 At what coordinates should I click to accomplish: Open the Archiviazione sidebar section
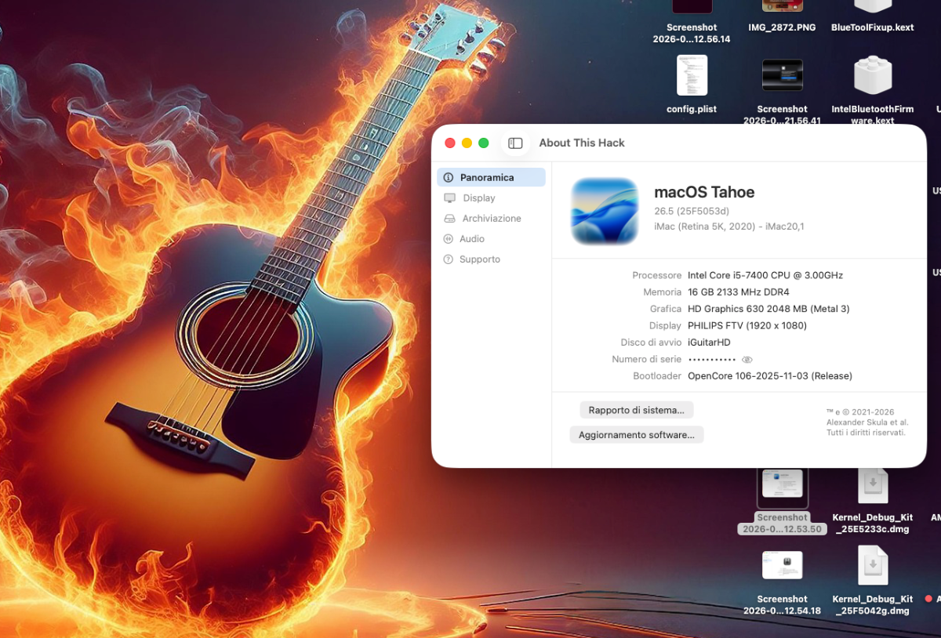pyautogui.click(x=491, y=219)
